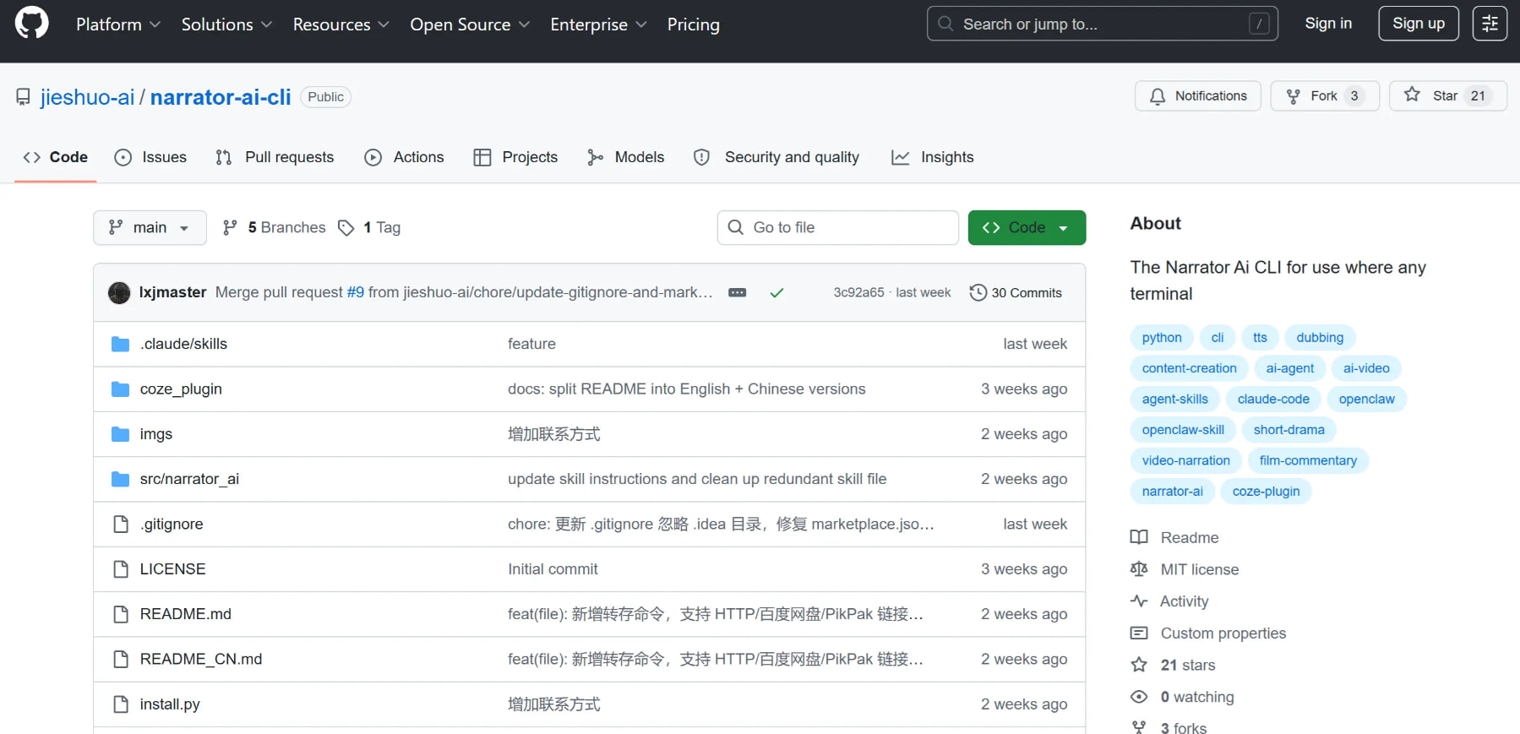Viewport: 1520px width, 734px height.
Task: Open the 30 Commits history
Action: click(1016, 292)
